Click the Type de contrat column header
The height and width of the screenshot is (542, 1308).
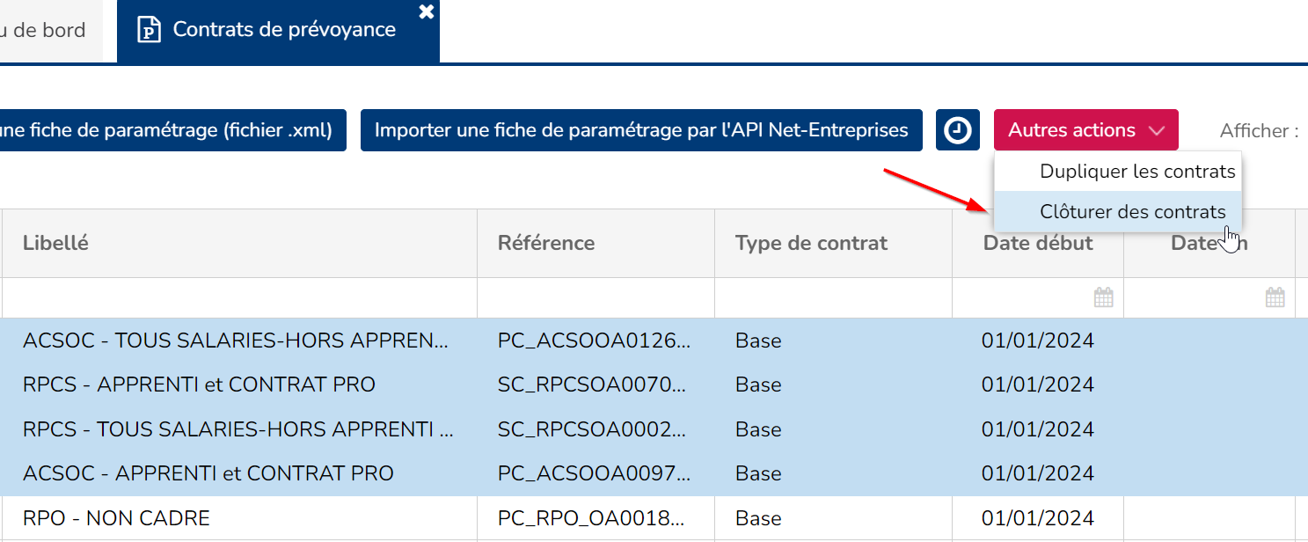tap(811, 243)
